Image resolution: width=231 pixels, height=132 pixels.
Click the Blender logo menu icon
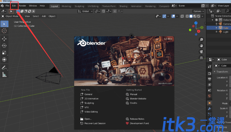2,6
